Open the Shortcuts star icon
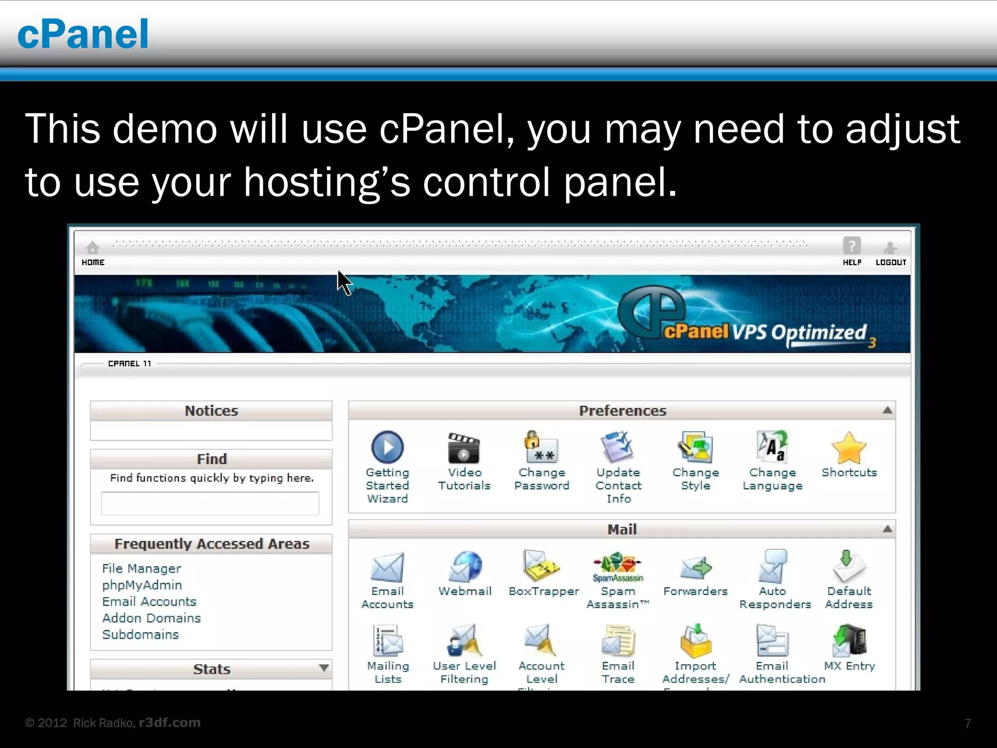 tap(849, 448)
